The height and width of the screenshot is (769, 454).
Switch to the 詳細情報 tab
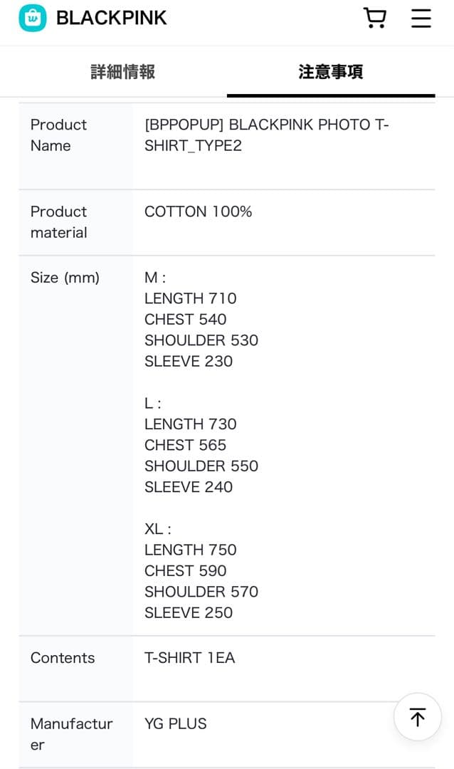122,72
